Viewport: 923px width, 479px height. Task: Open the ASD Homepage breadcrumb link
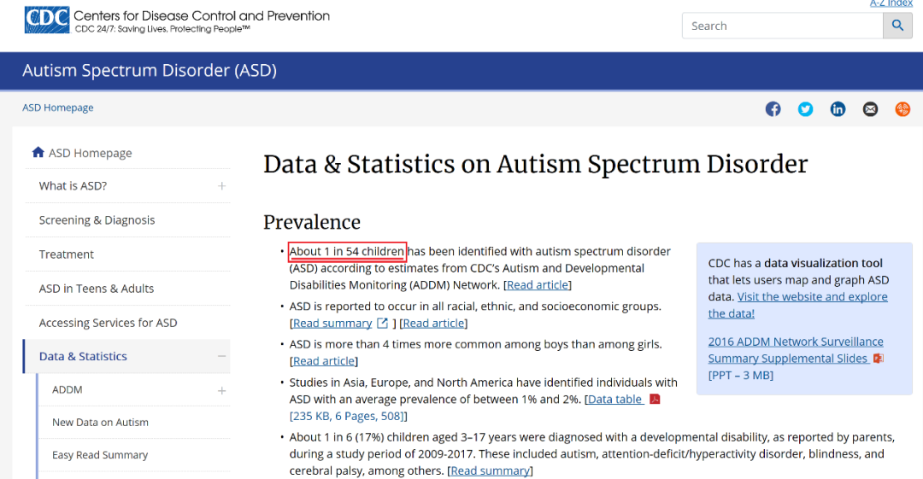(x=58, y=108)
